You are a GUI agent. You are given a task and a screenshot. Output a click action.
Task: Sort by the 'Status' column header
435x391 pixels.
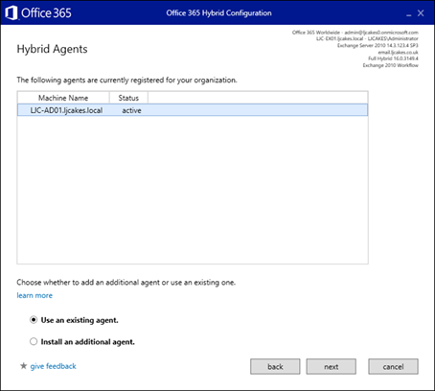click(x=128, y=98)
